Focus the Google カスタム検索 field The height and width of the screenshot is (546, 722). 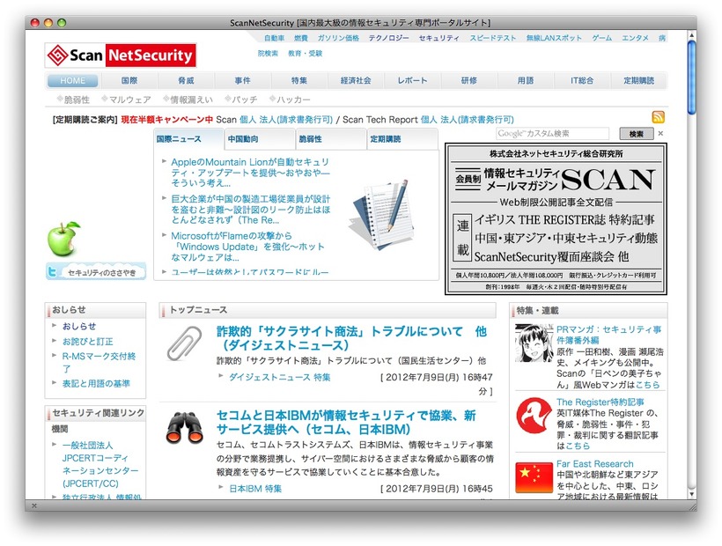tap(553, 134)
